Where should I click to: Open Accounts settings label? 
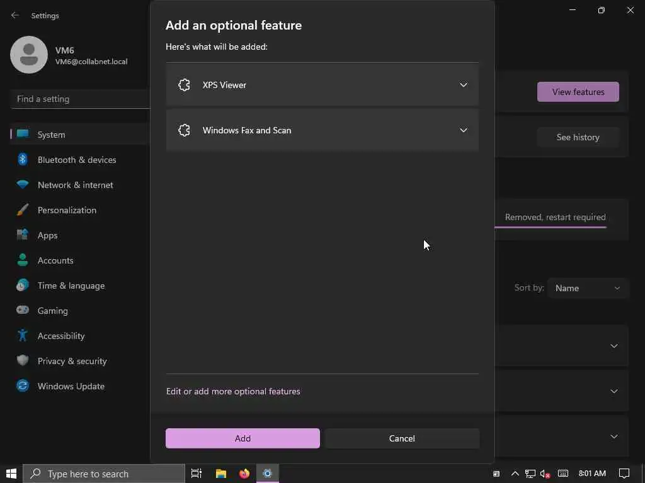pyautogui.click(x=55, y=260)
